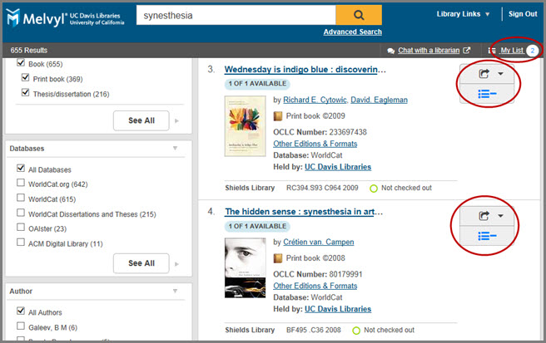Image resolution: width=546 pixels, height=343 pixels.
Task: Enable the WorldCat.org database checkbox
Action: coord(20,184)
